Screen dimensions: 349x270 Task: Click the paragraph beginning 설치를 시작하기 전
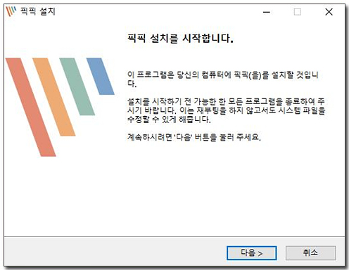226,110
